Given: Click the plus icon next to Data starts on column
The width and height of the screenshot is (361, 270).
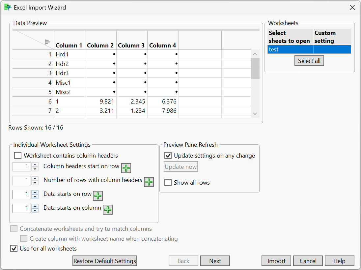Looking at the screenshot, I should (x=108, y=210).
